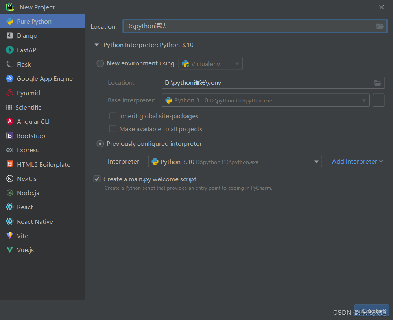Viewport: 393px width, 320px height.
Task: Open the Interpreter Python 3.10 dropdown
Action: (235, 162)
